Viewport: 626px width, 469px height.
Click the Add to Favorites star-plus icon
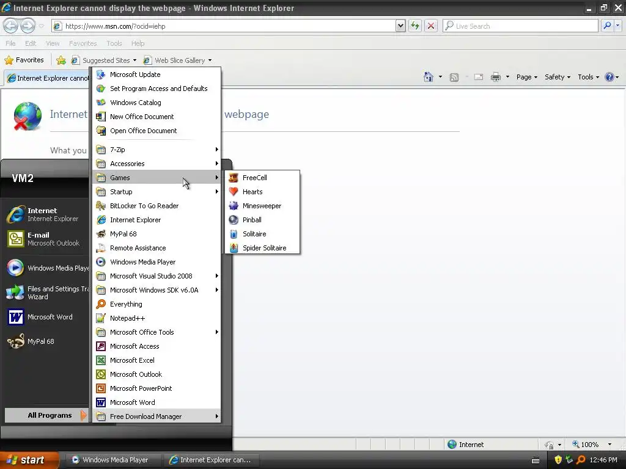click(x=61, y=60)
